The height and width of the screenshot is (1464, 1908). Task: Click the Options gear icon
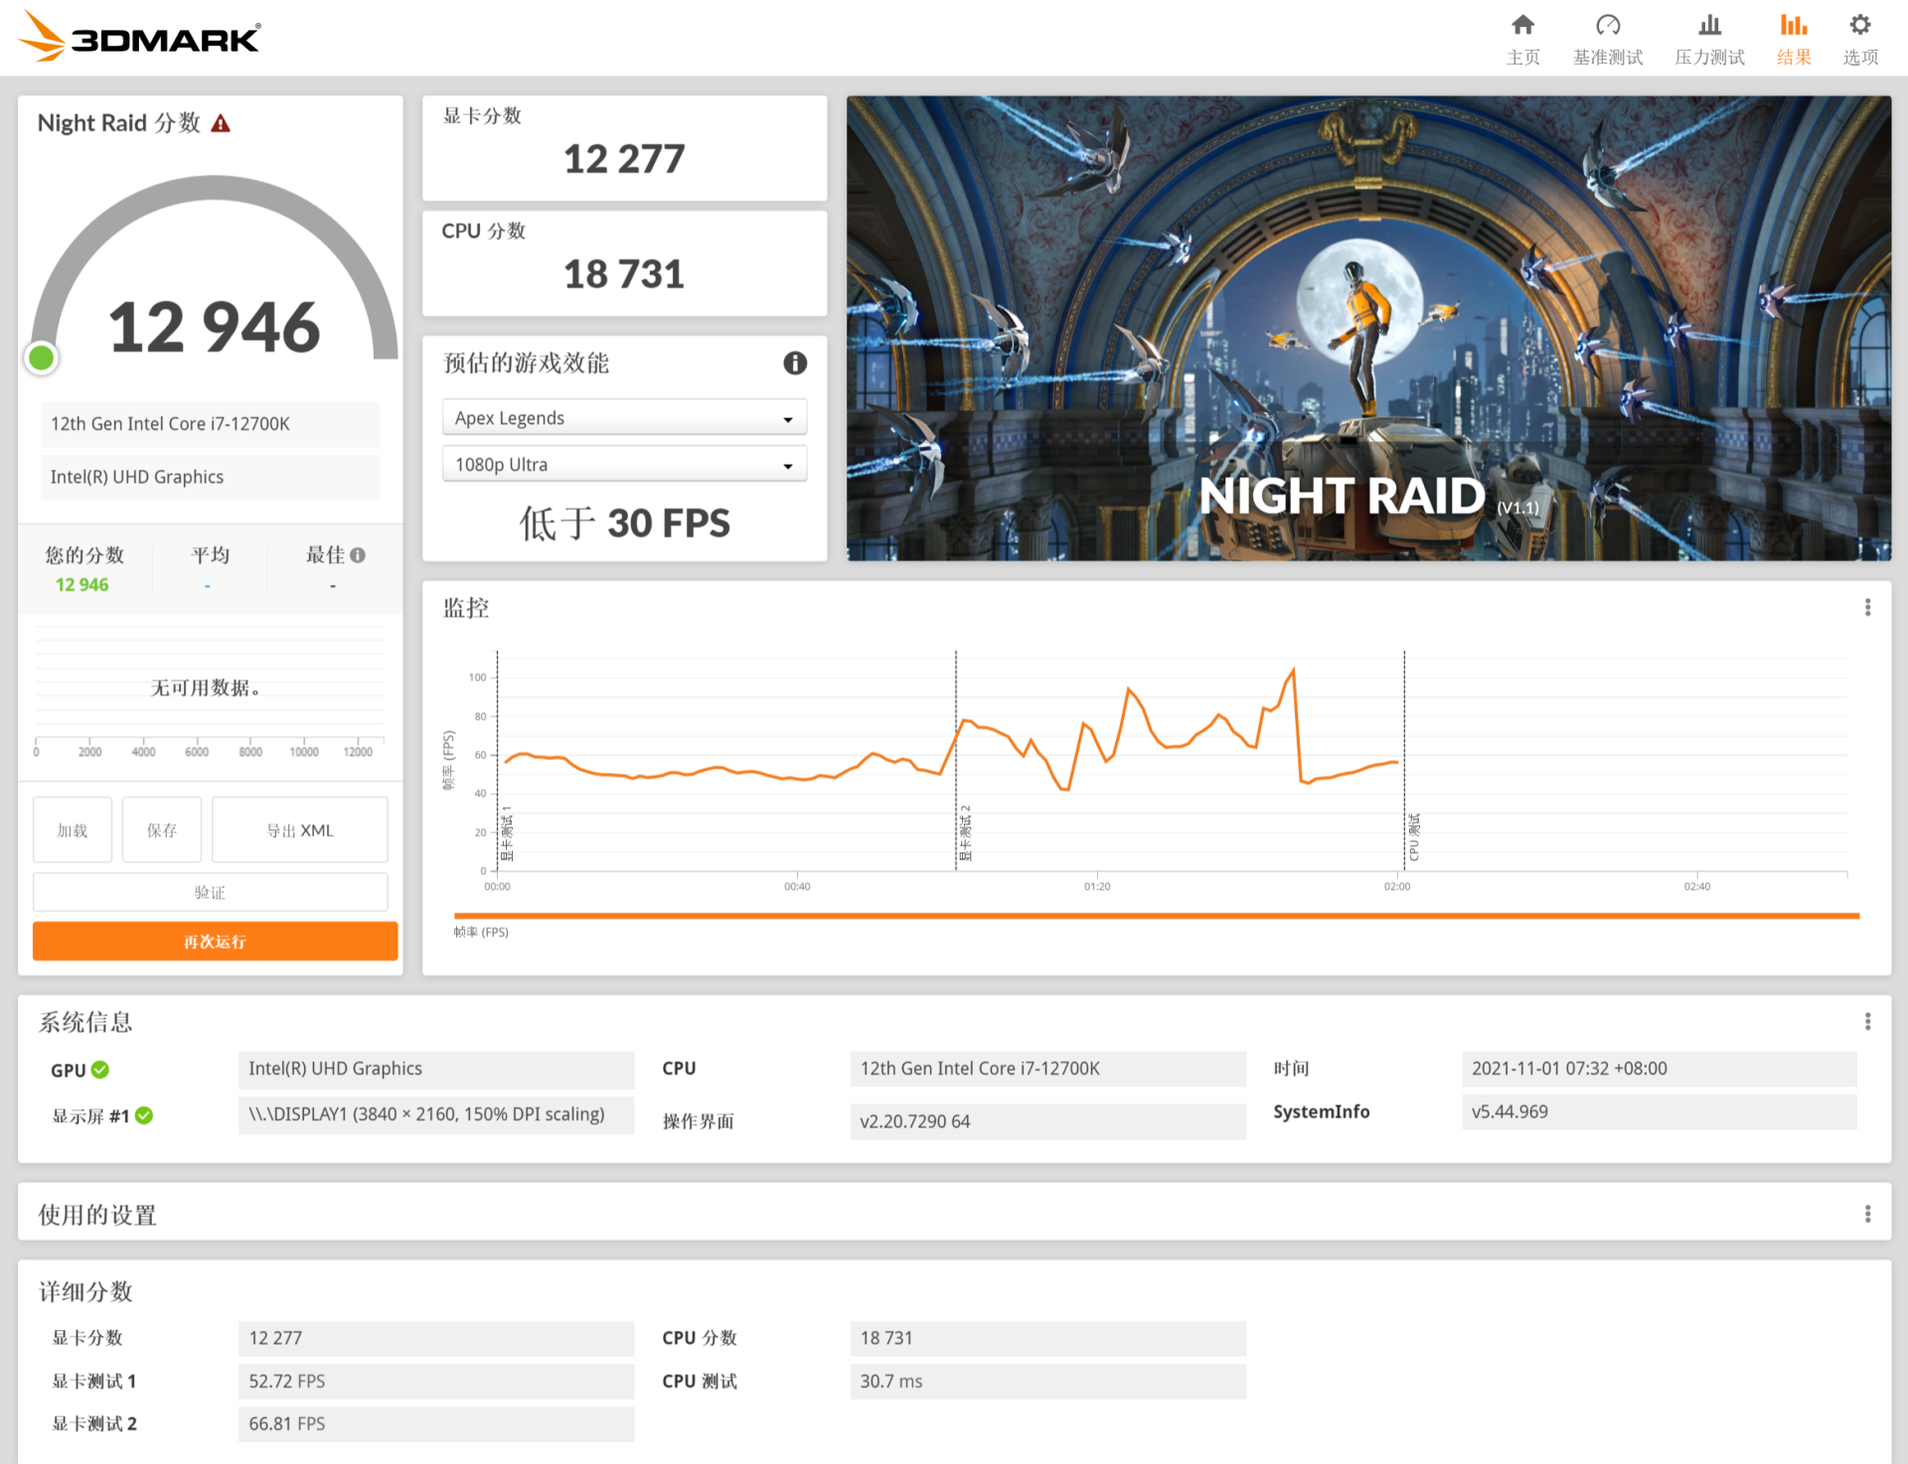[1859, 26]
